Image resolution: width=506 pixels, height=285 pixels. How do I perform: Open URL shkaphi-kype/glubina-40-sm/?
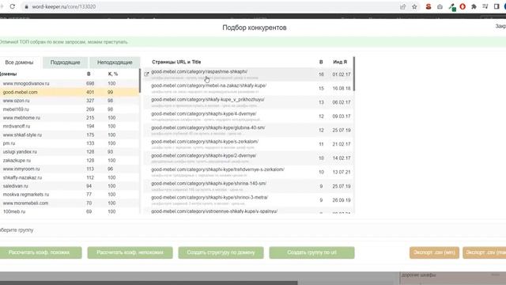click(208, 127)
